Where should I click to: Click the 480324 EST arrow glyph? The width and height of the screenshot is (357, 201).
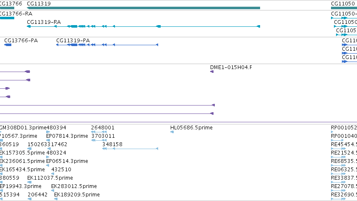48,157
